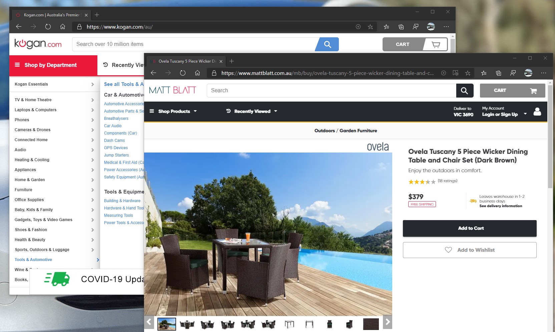Screen dimensions: 555x332
Task: Open collections in Matt Blatt browser window
Action: tap(498, 73)
